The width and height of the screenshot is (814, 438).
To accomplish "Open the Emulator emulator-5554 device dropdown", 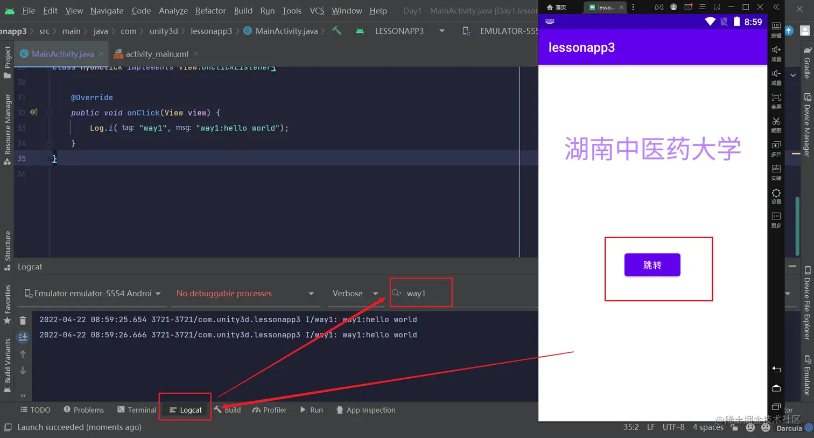I will (93, 293).
